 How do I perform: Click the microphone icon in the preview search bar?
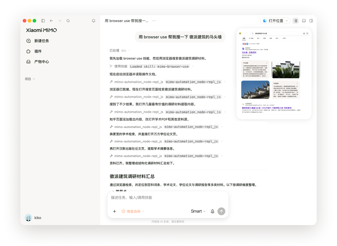304,33
